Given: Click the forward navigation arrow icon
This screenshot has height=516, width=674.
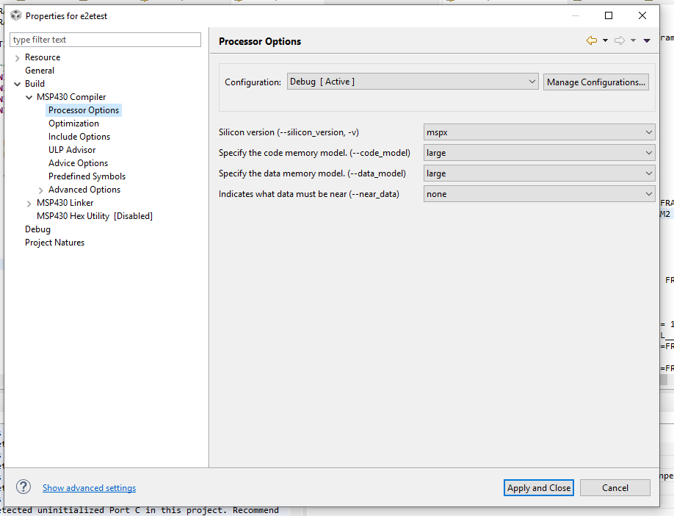Looking at the screenshot, I should 619,41.
